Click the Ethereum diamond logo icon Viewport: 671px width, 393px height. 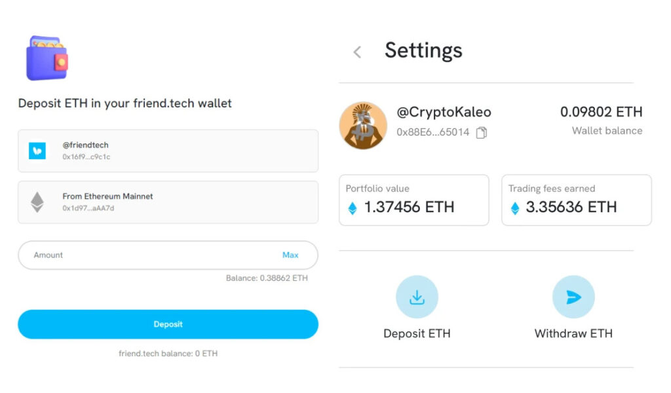tap(37, 202)
